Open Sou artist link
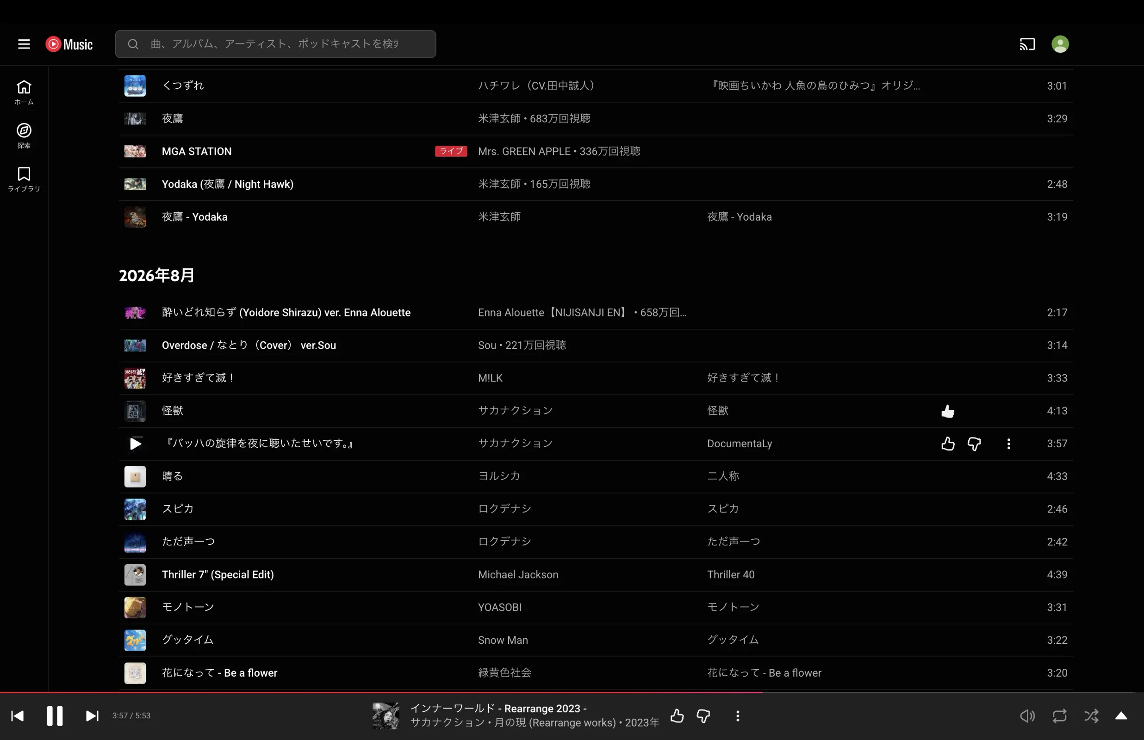 (487, 345)
